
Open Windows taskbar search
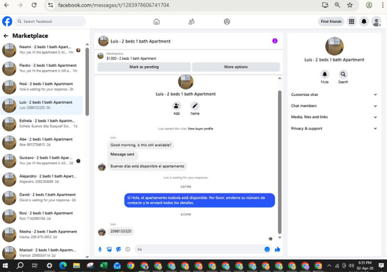tap(20, 266)
